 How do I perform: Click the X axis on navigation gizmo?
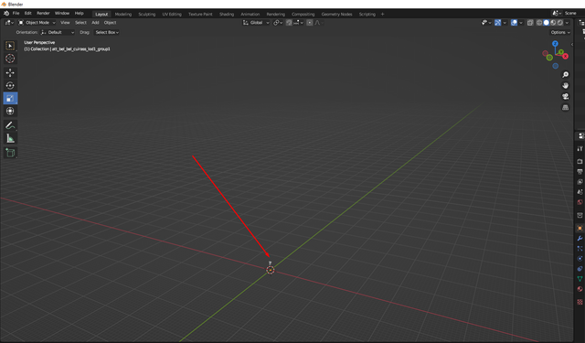coord(566,56)
